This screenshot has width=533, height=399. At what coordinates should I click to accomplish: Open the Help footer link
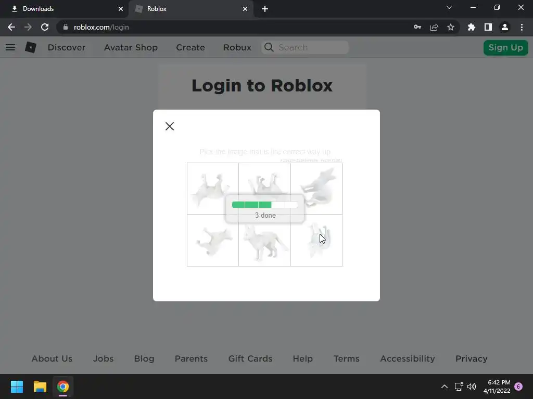[x=302, y=358]
